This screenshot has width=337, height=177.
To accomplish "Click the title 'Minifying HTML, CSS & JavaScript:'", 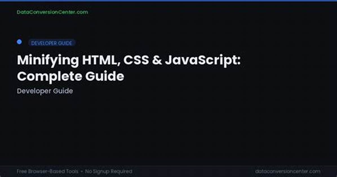I will click(x=129, y=60).
